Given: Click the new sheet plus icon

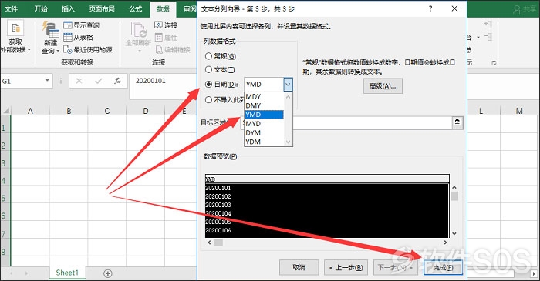Looking at the screenshot, I should pos(108,273).
